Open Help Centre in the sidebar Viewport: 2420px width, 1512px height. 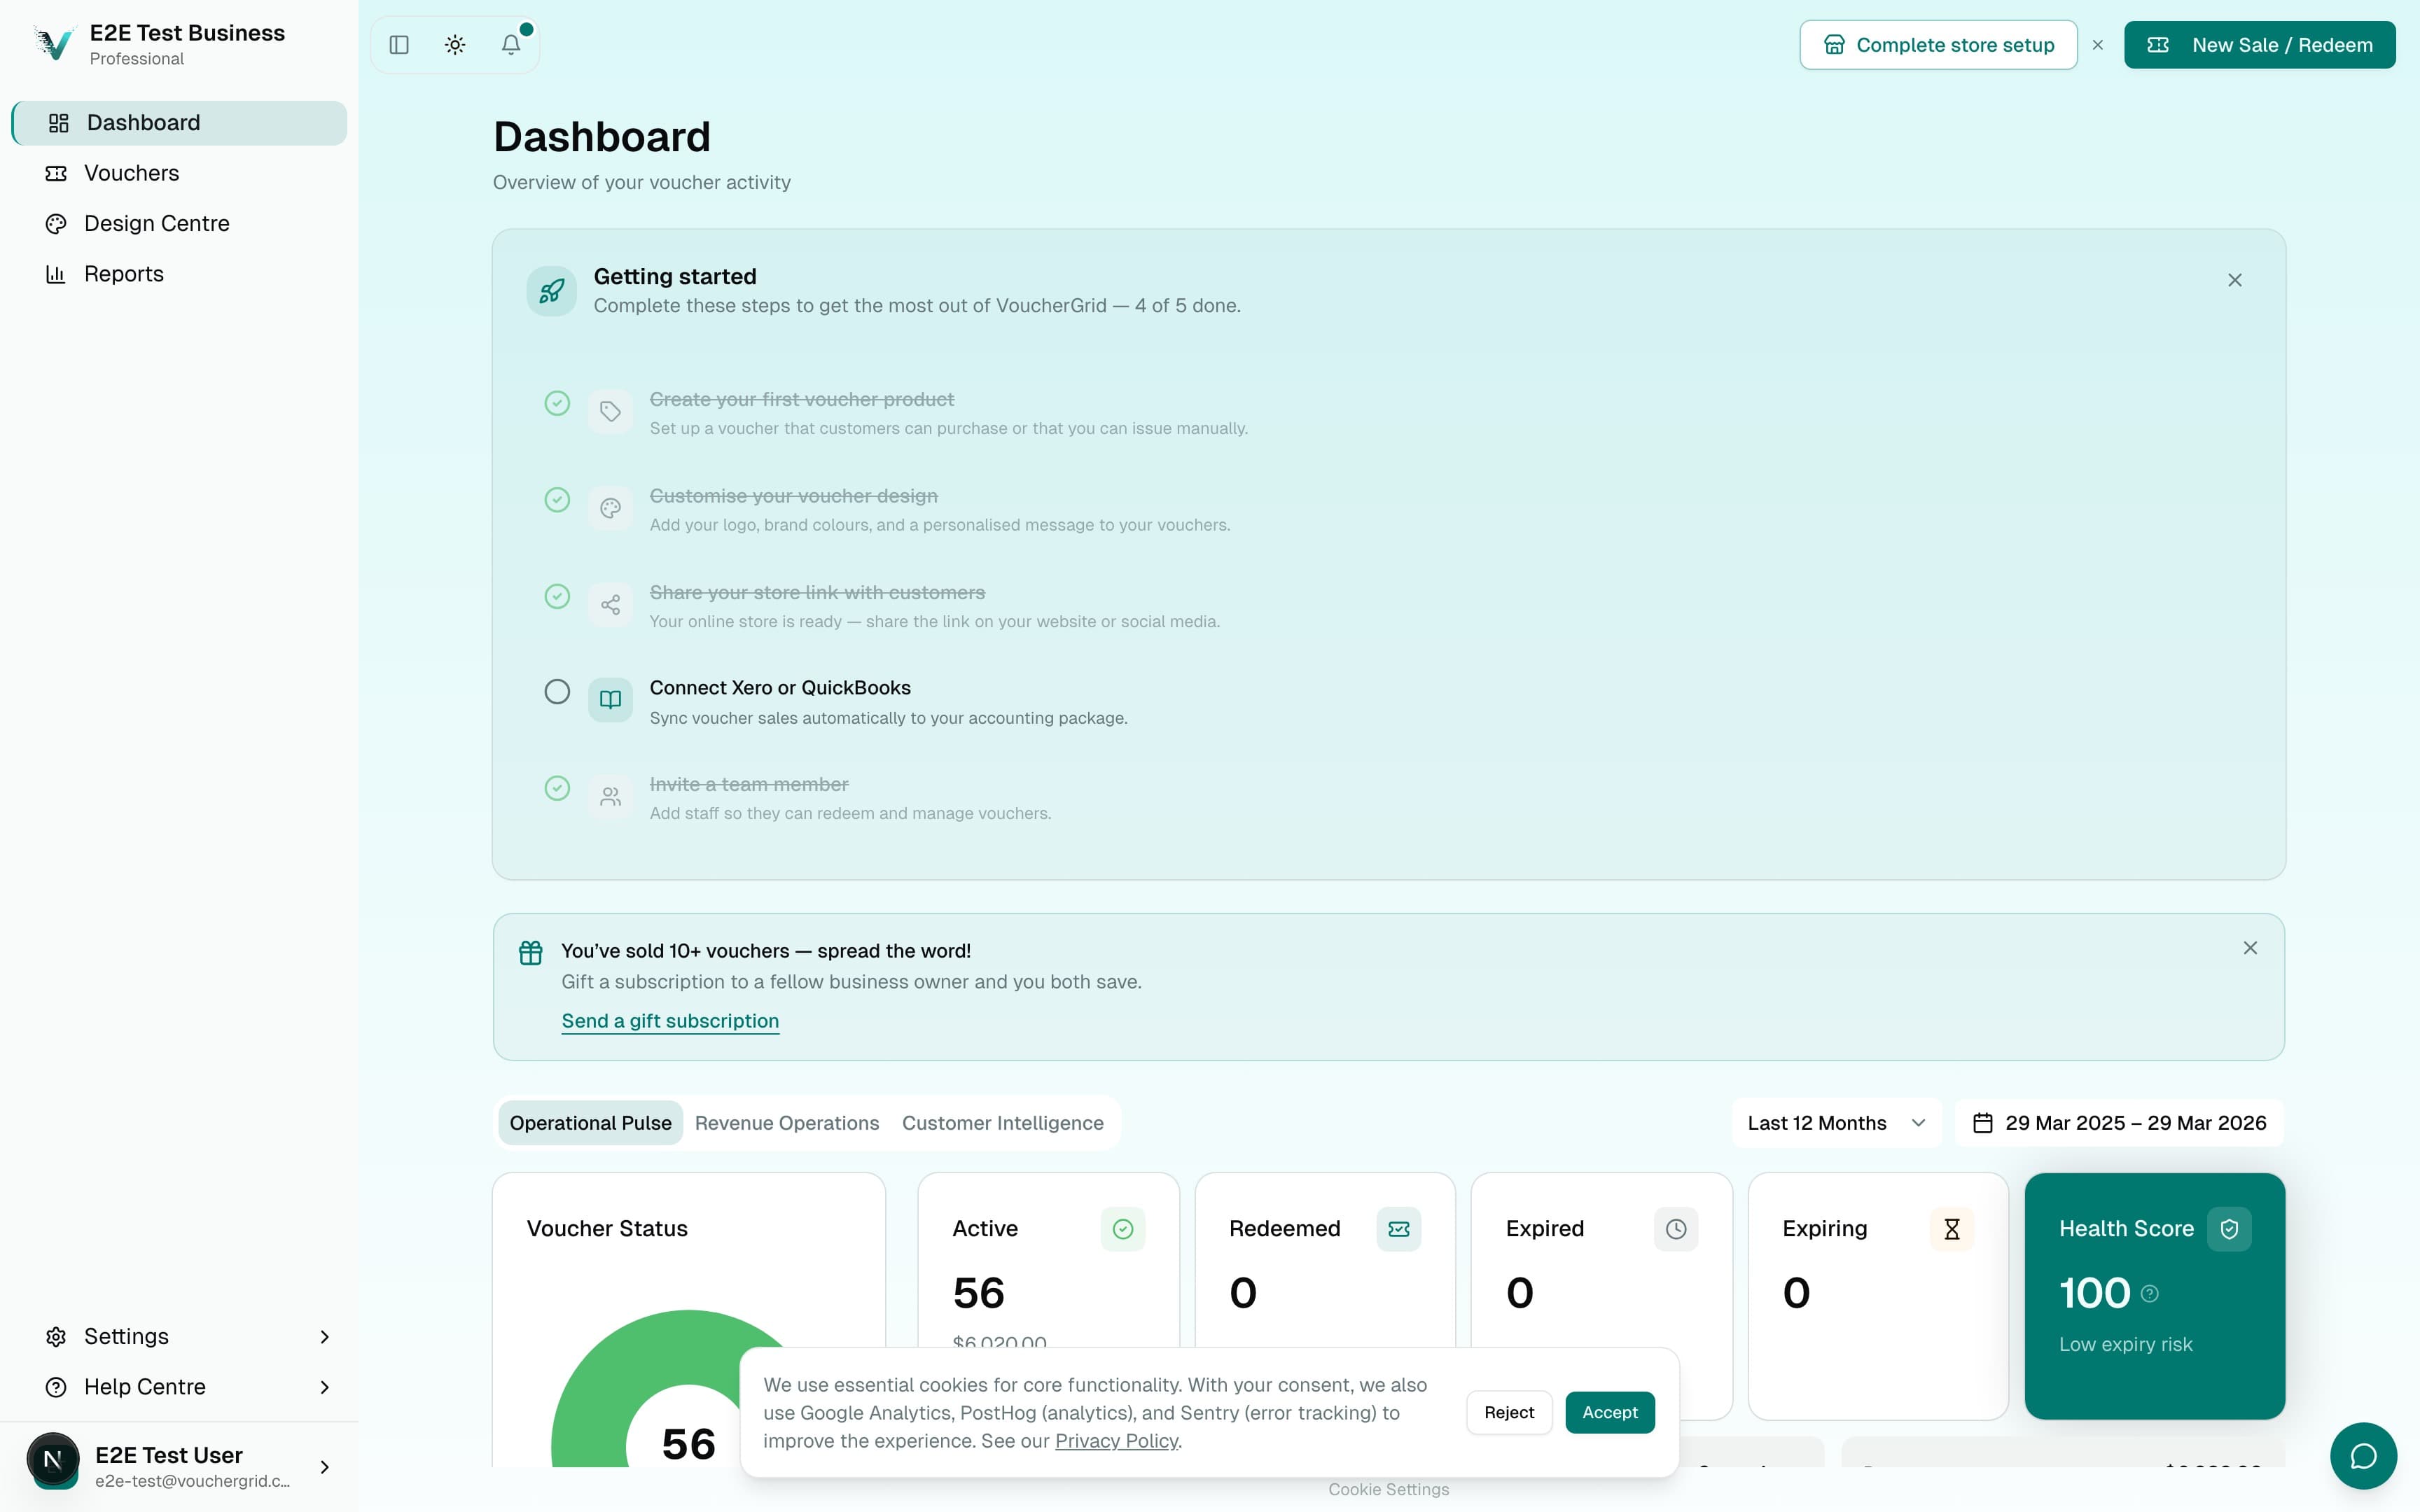tap(179, 1387)
